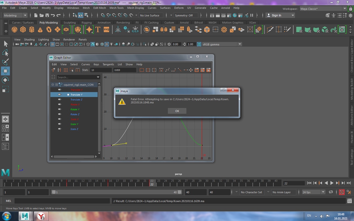Activate the Rotate tool in the toolbox

tap(6, 80)
